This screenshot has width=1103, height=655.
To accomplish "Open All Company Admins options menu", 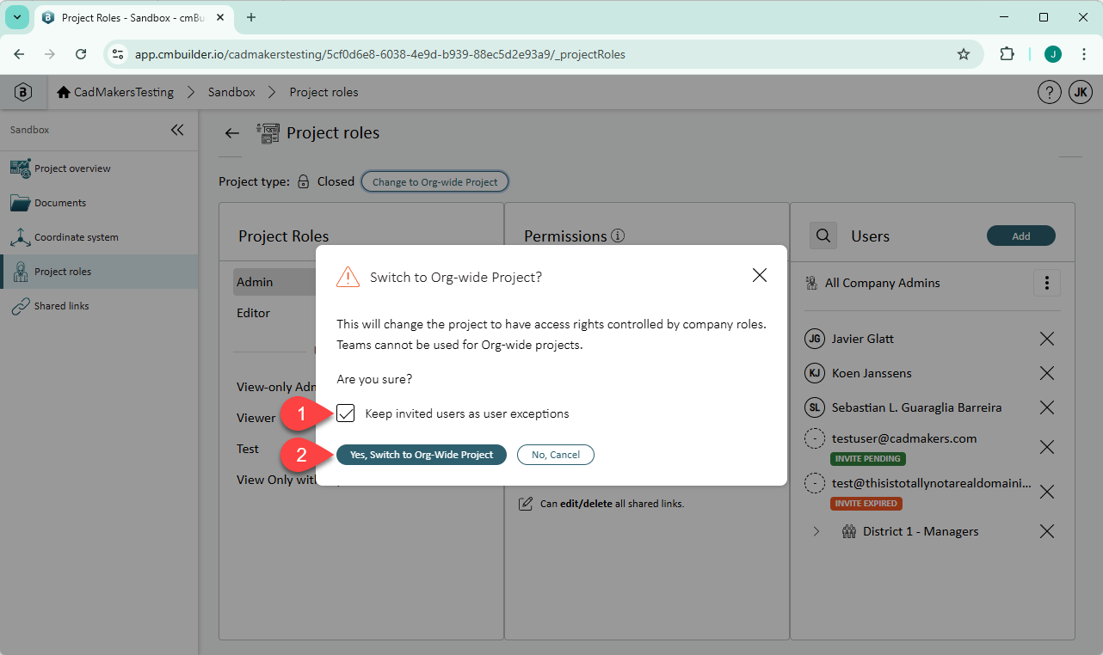I will (1046, 283).
